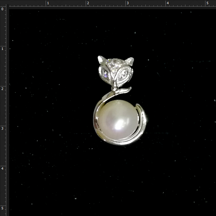
Task: Click the ruler origin box where both rulers meet
Action: [3, 3]
